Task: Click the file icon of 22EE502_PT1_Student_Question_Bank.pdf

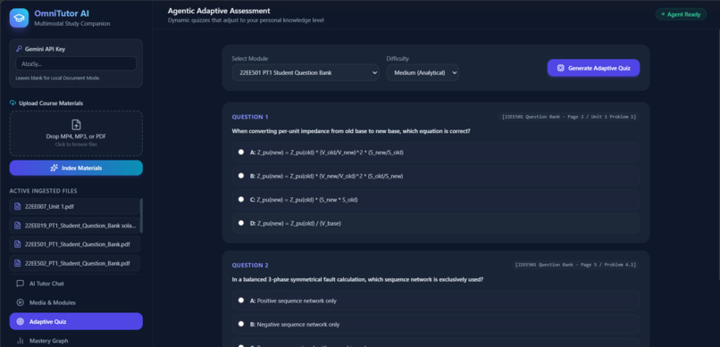Action: [18, 263]
